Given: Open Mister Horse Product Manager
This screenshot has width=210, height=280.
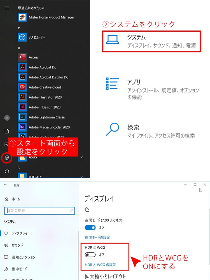Looking at the screenshot, I should [x=51, y=17].
